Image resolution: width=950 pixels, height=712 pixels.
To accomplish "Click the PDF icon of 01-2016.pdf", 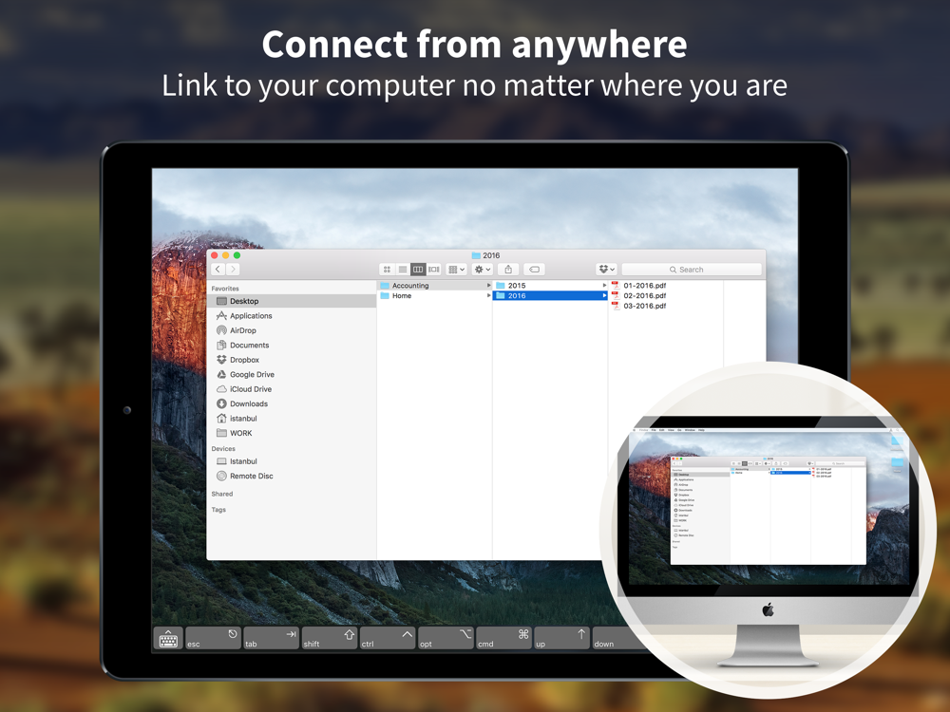I will [x=615, y=285].
